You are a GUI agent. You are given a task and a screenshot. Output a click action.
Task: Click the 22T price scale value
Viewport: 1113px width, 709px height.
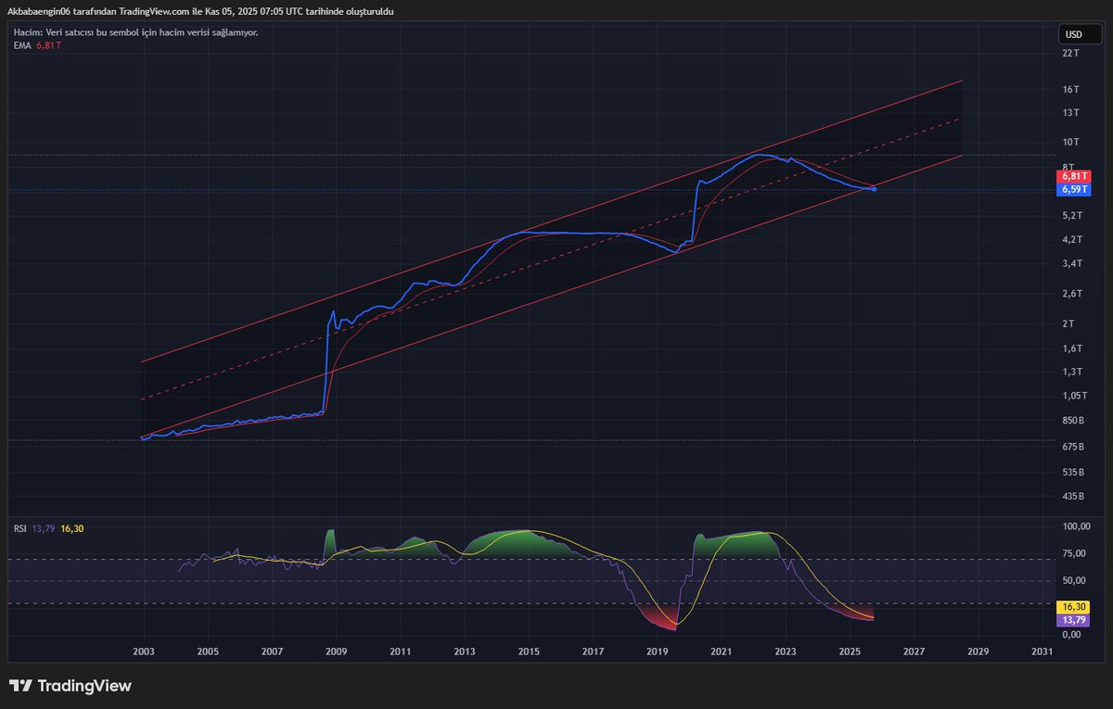tap(1071, 53)
